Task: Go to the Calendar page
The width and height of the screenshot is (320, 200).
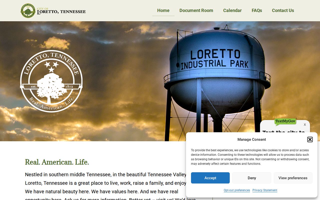Action: [232, 10]
